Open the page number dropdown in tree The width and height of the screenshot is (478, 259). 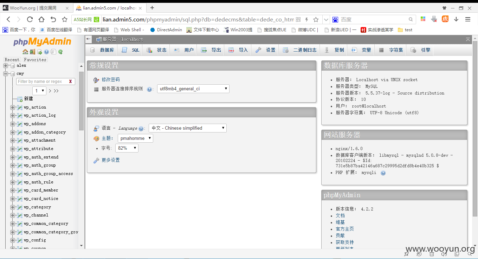(x=39, y=91)
